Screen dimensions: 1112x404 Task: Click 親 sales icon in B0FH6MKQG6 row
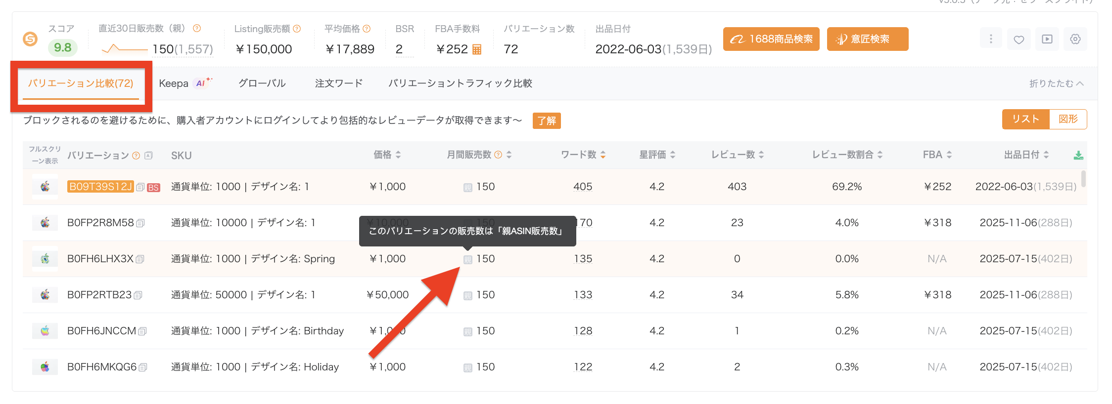coord(467,368)
